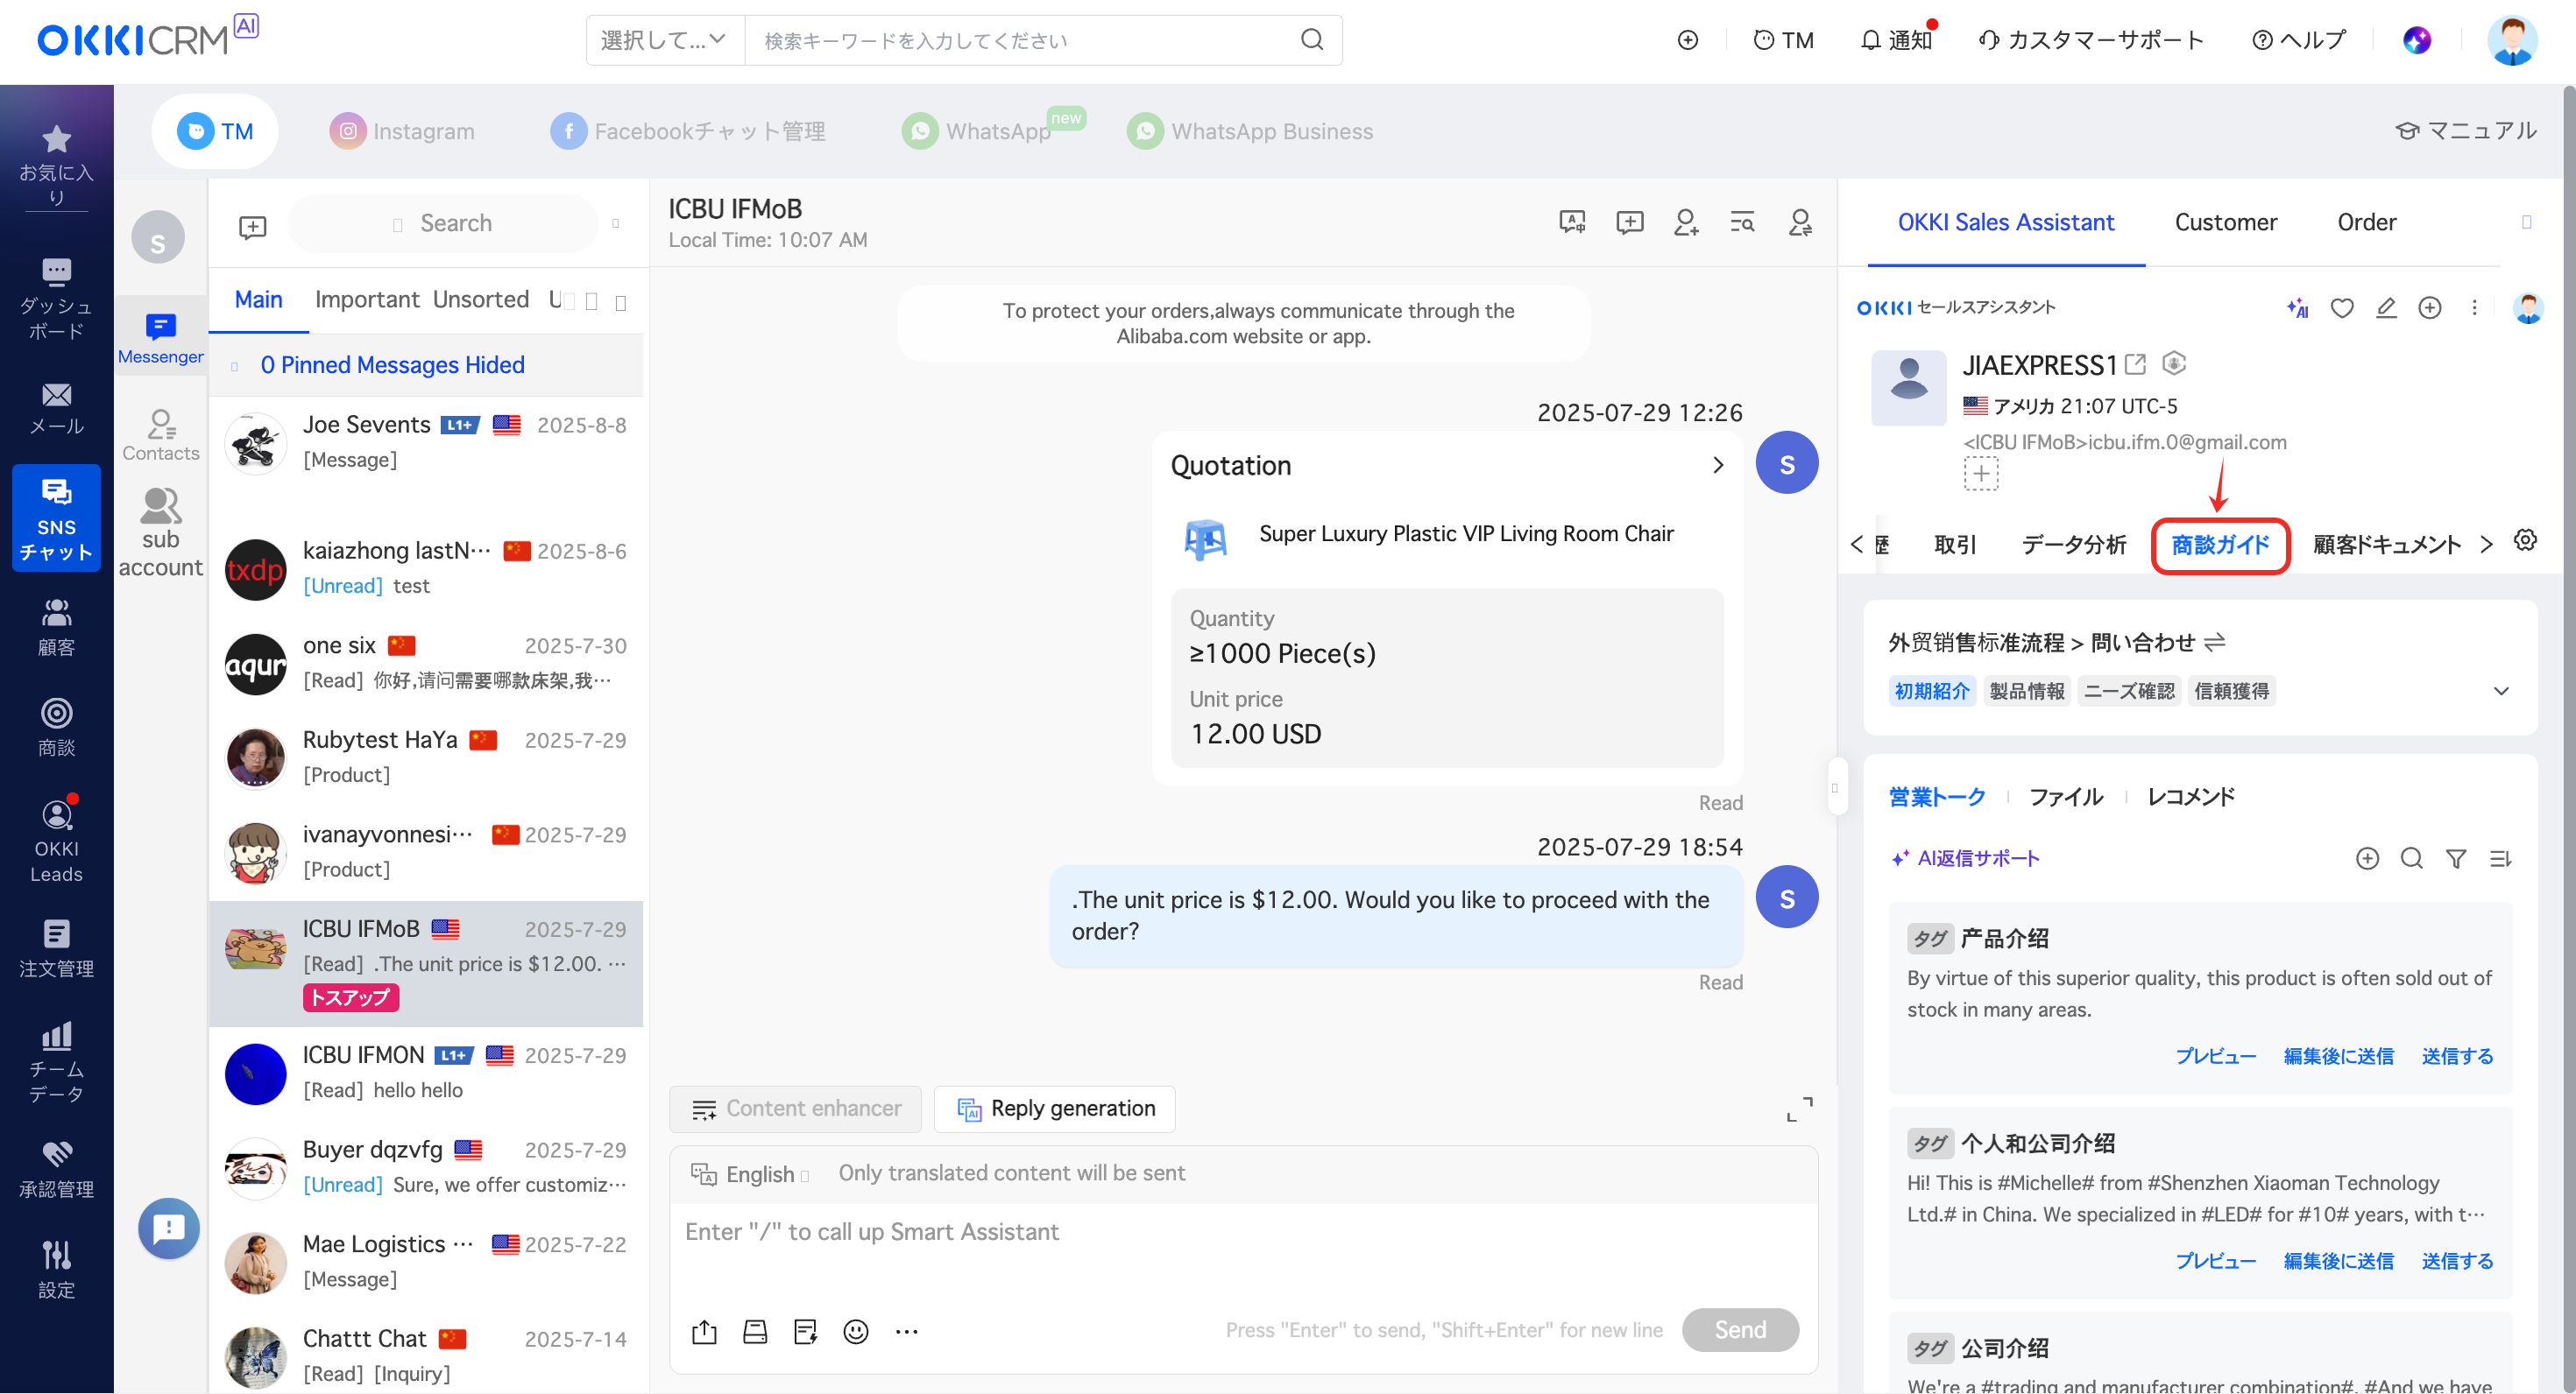Switch to the WhatsApp Business tab

point(1251,130)
